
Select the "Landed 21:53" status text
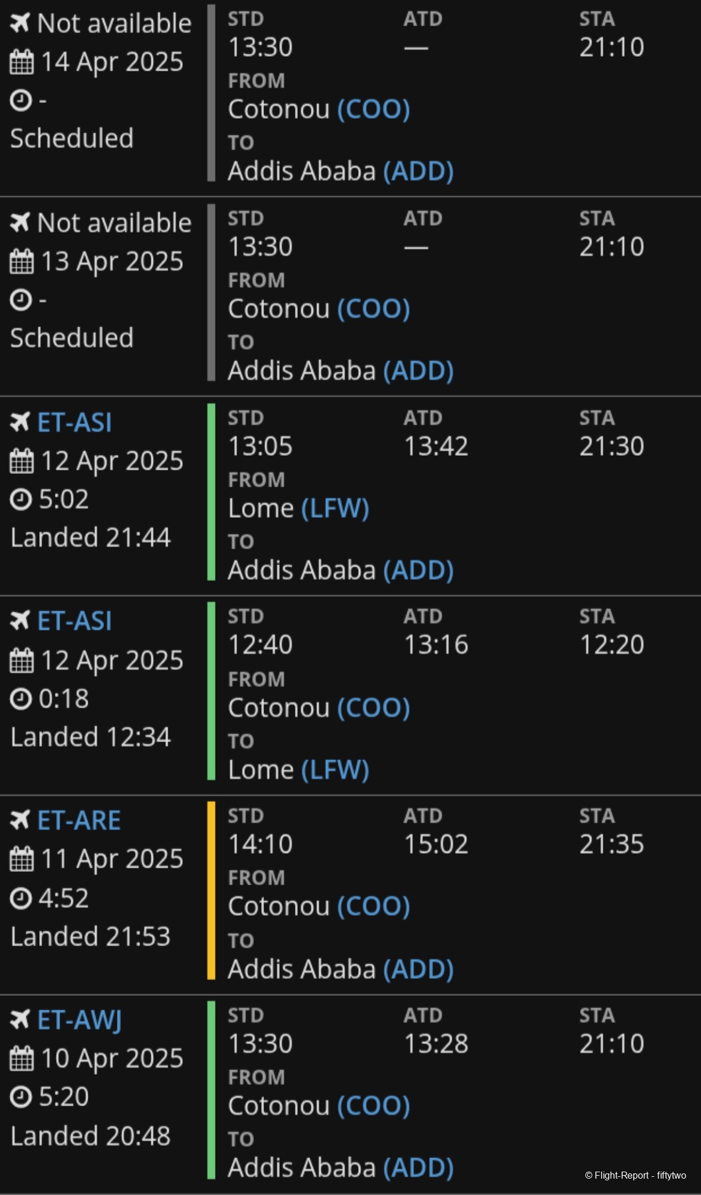[x=91, y=936]
